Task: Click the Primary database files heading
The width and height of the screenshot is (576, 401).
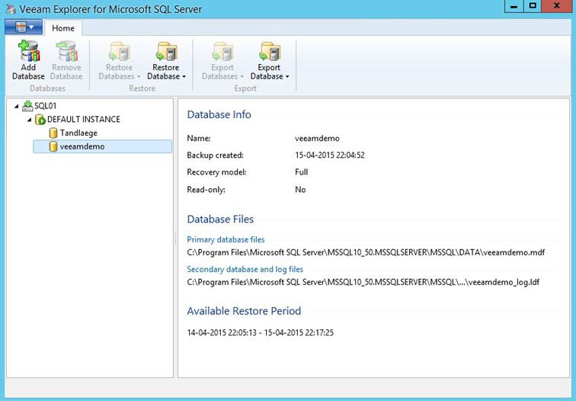Action: (x=226, y=239)
